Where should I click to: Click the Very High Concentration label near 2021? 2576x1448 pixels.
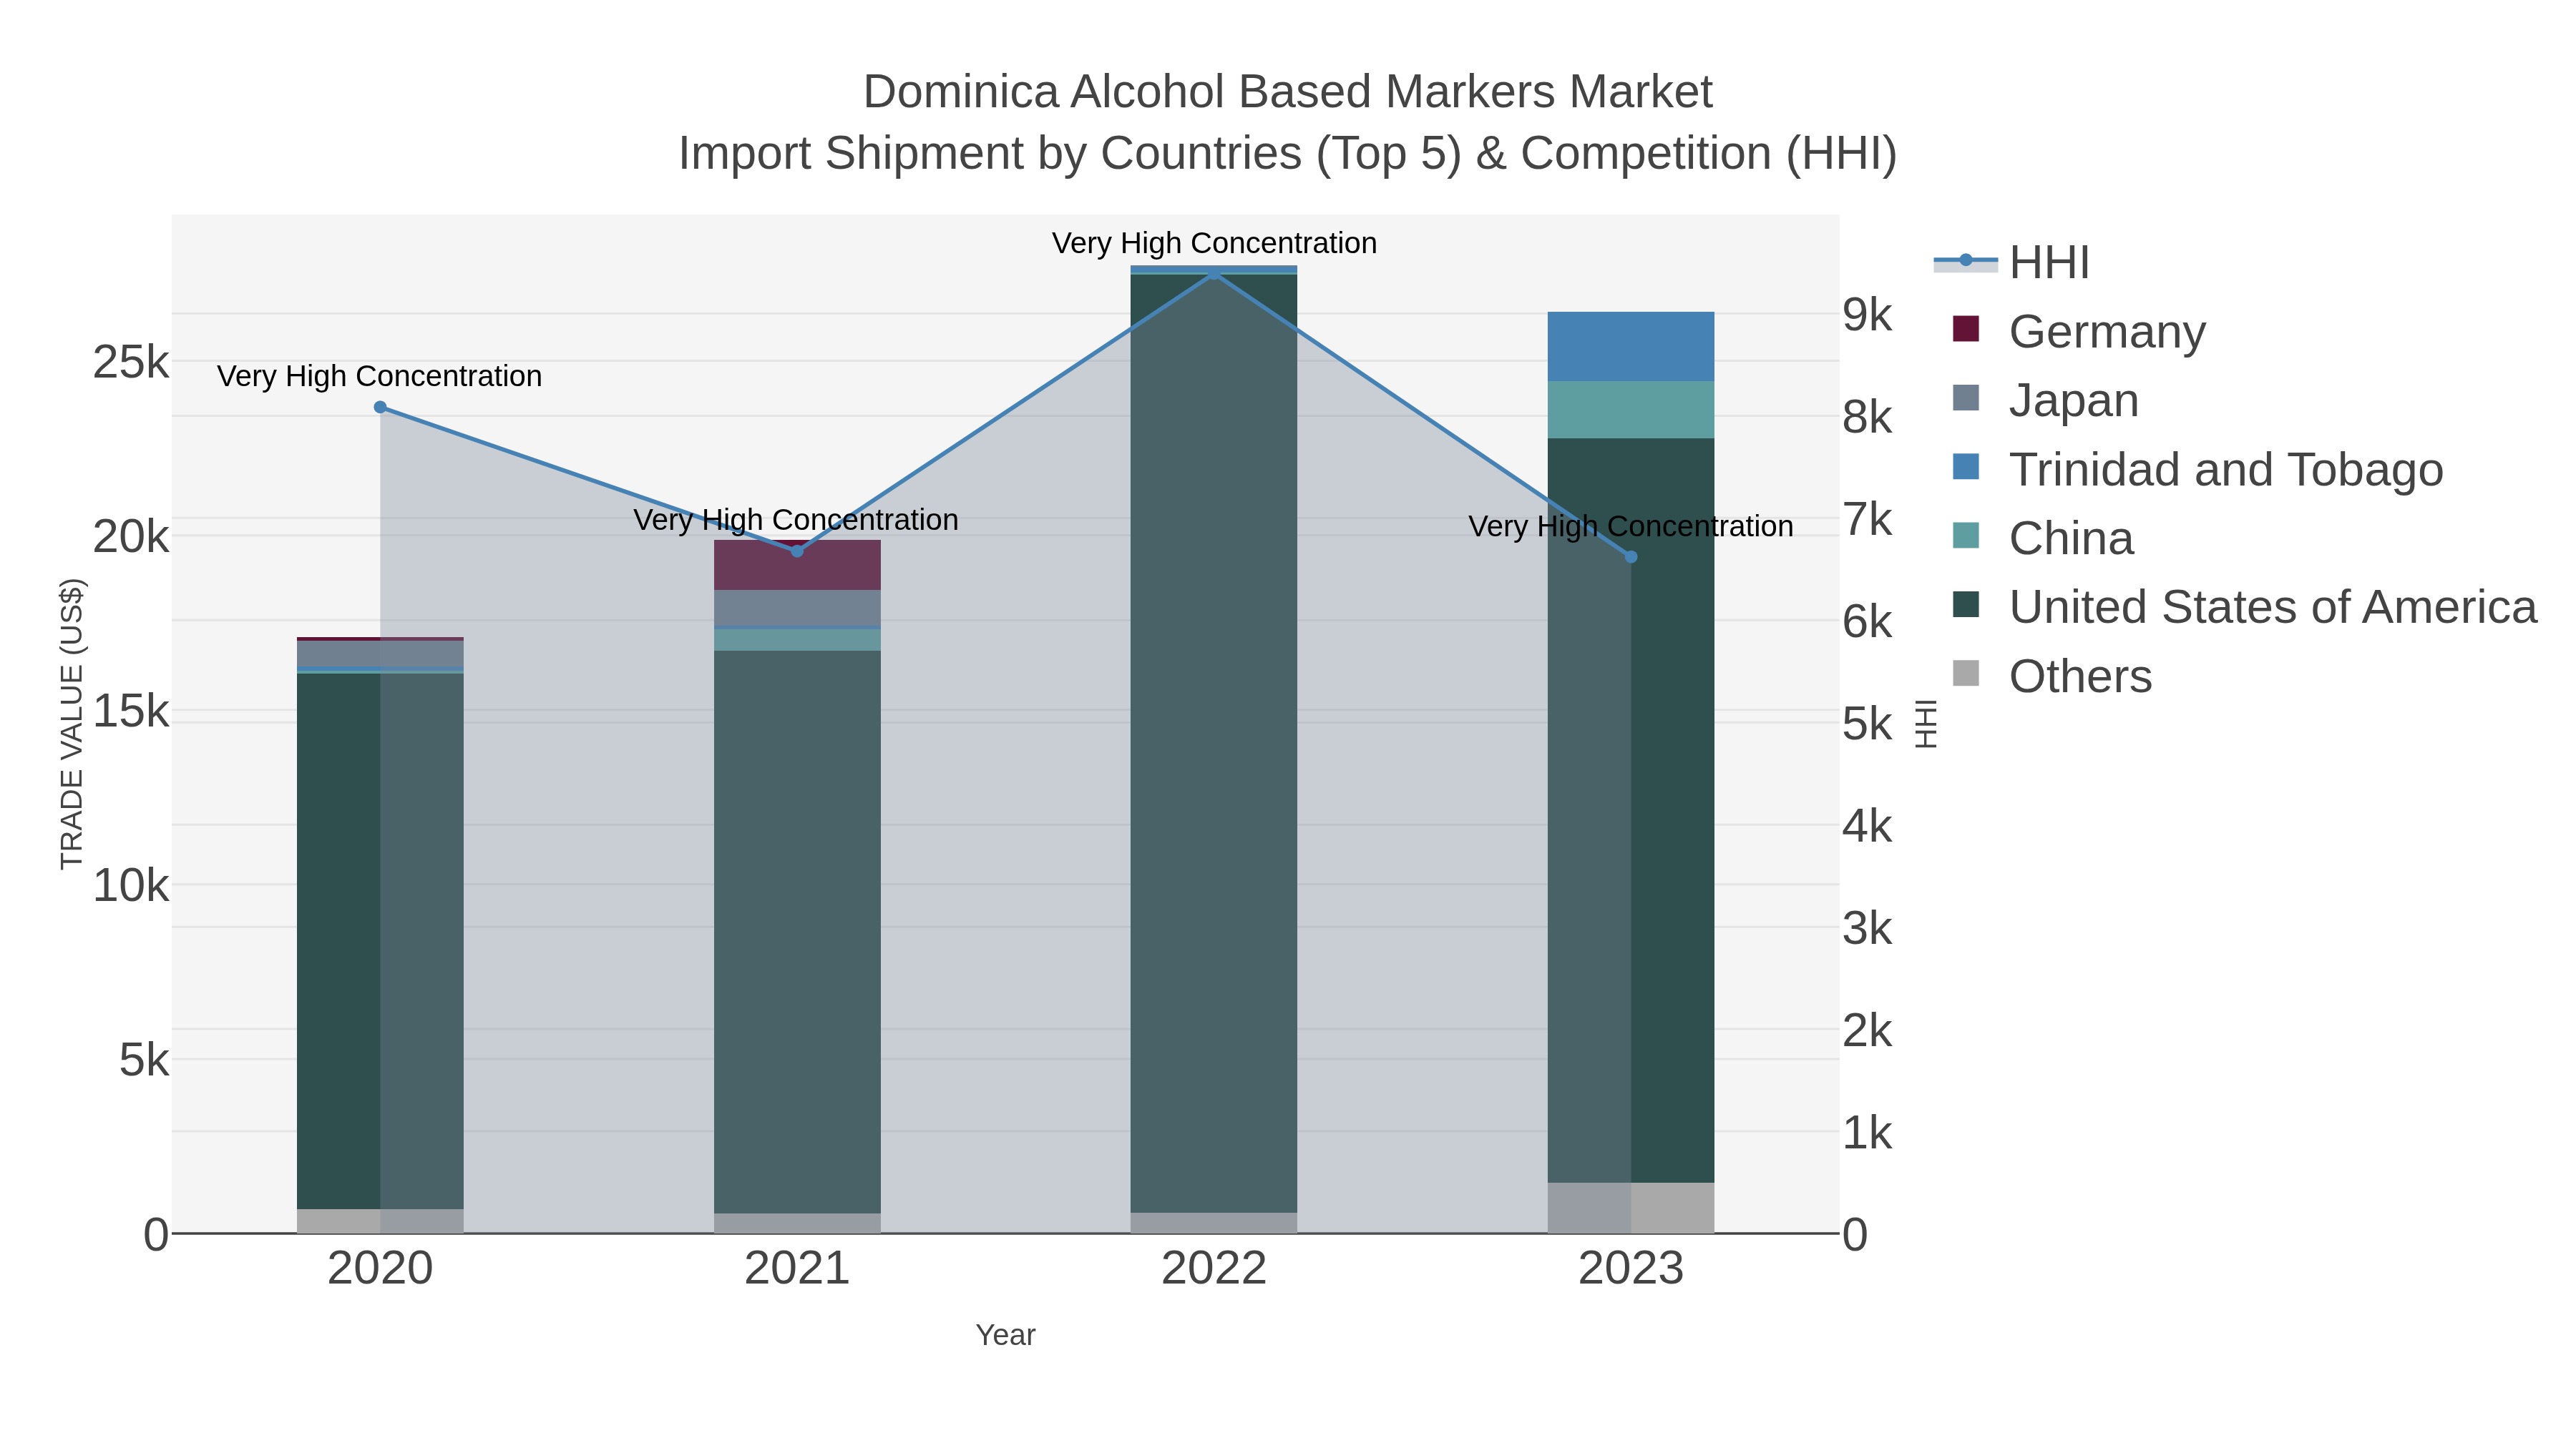tap(796, 520)
